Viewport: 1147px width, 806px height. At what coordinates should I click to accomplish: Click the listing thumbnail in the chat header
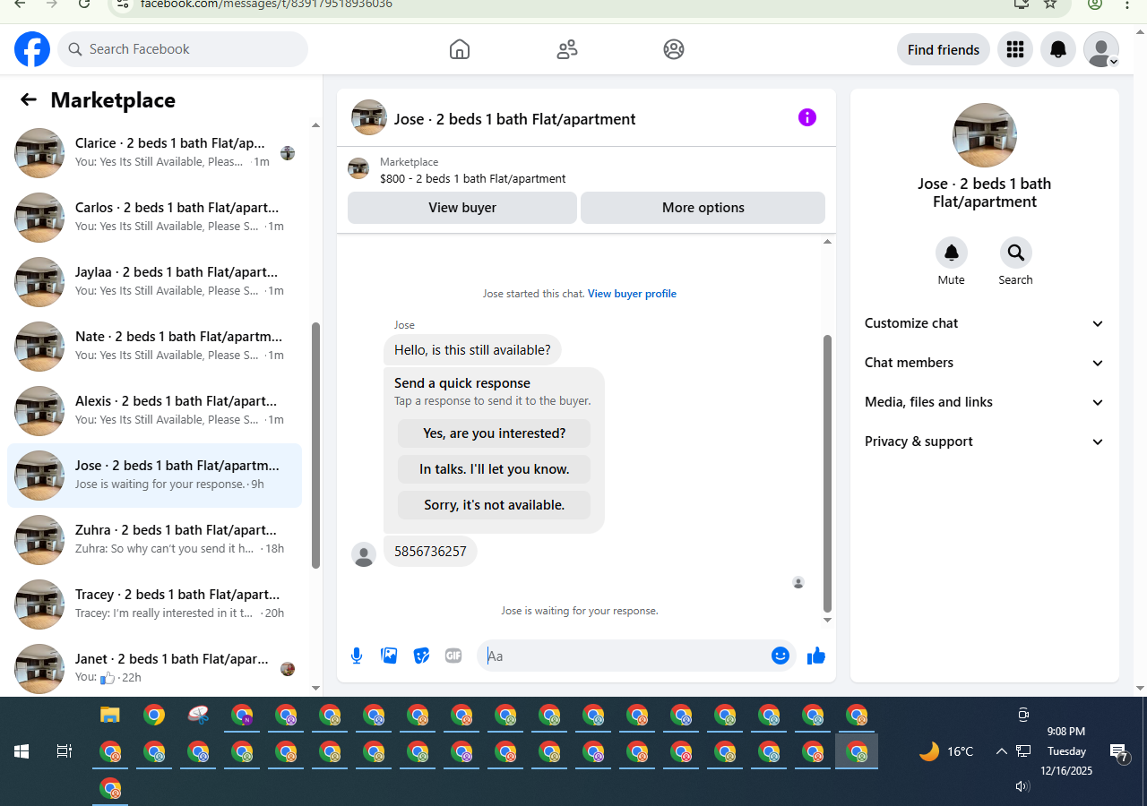[x=369, y=117]
